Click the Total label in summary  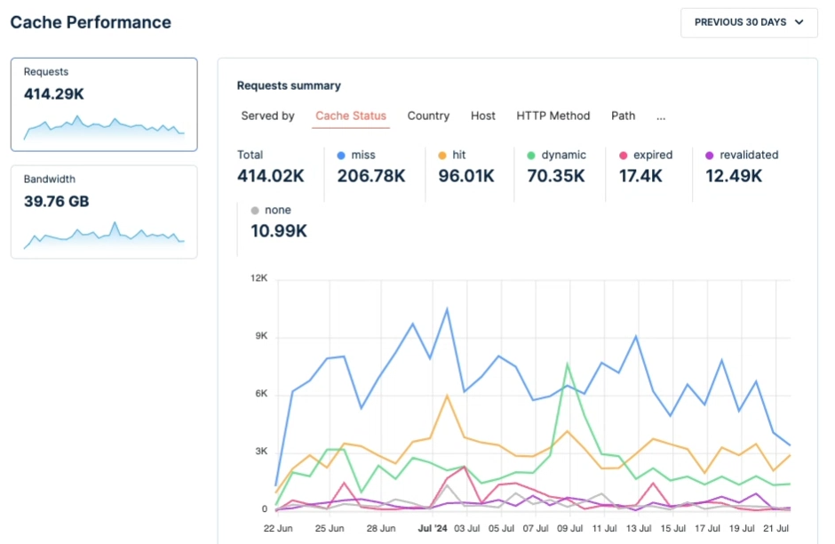click(250, 155)
